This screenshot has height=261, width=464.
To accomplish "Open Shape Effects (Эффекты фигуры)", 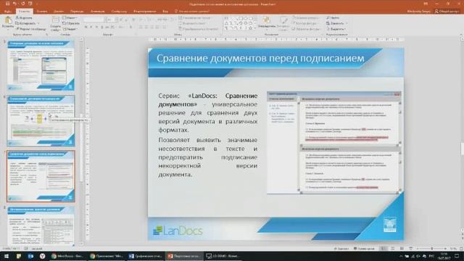I will click(x=306, y=29).
